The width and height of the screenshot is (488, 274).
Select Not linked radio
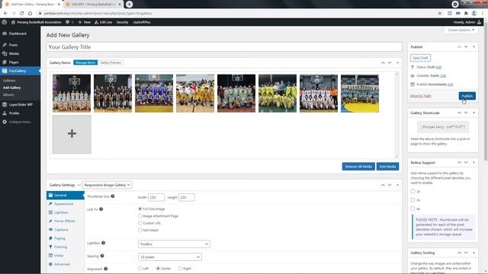coord(140,230)
